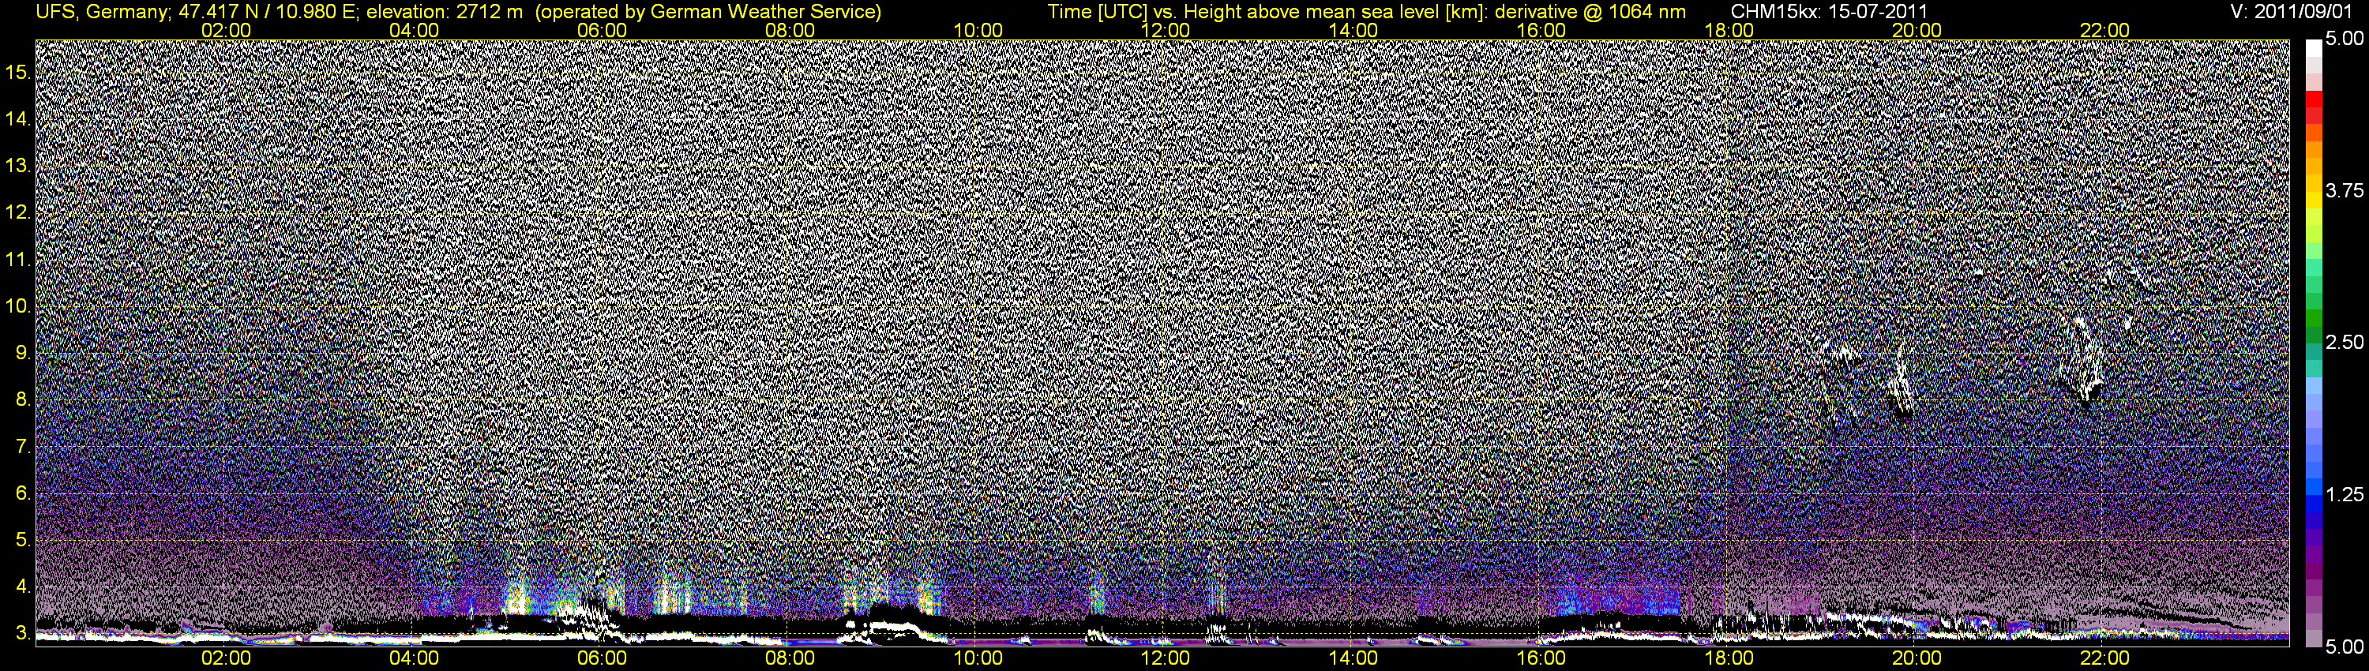Click the 10:00 label on the top time axis
Screen dimensions: 2369x671
coord(978,30)
